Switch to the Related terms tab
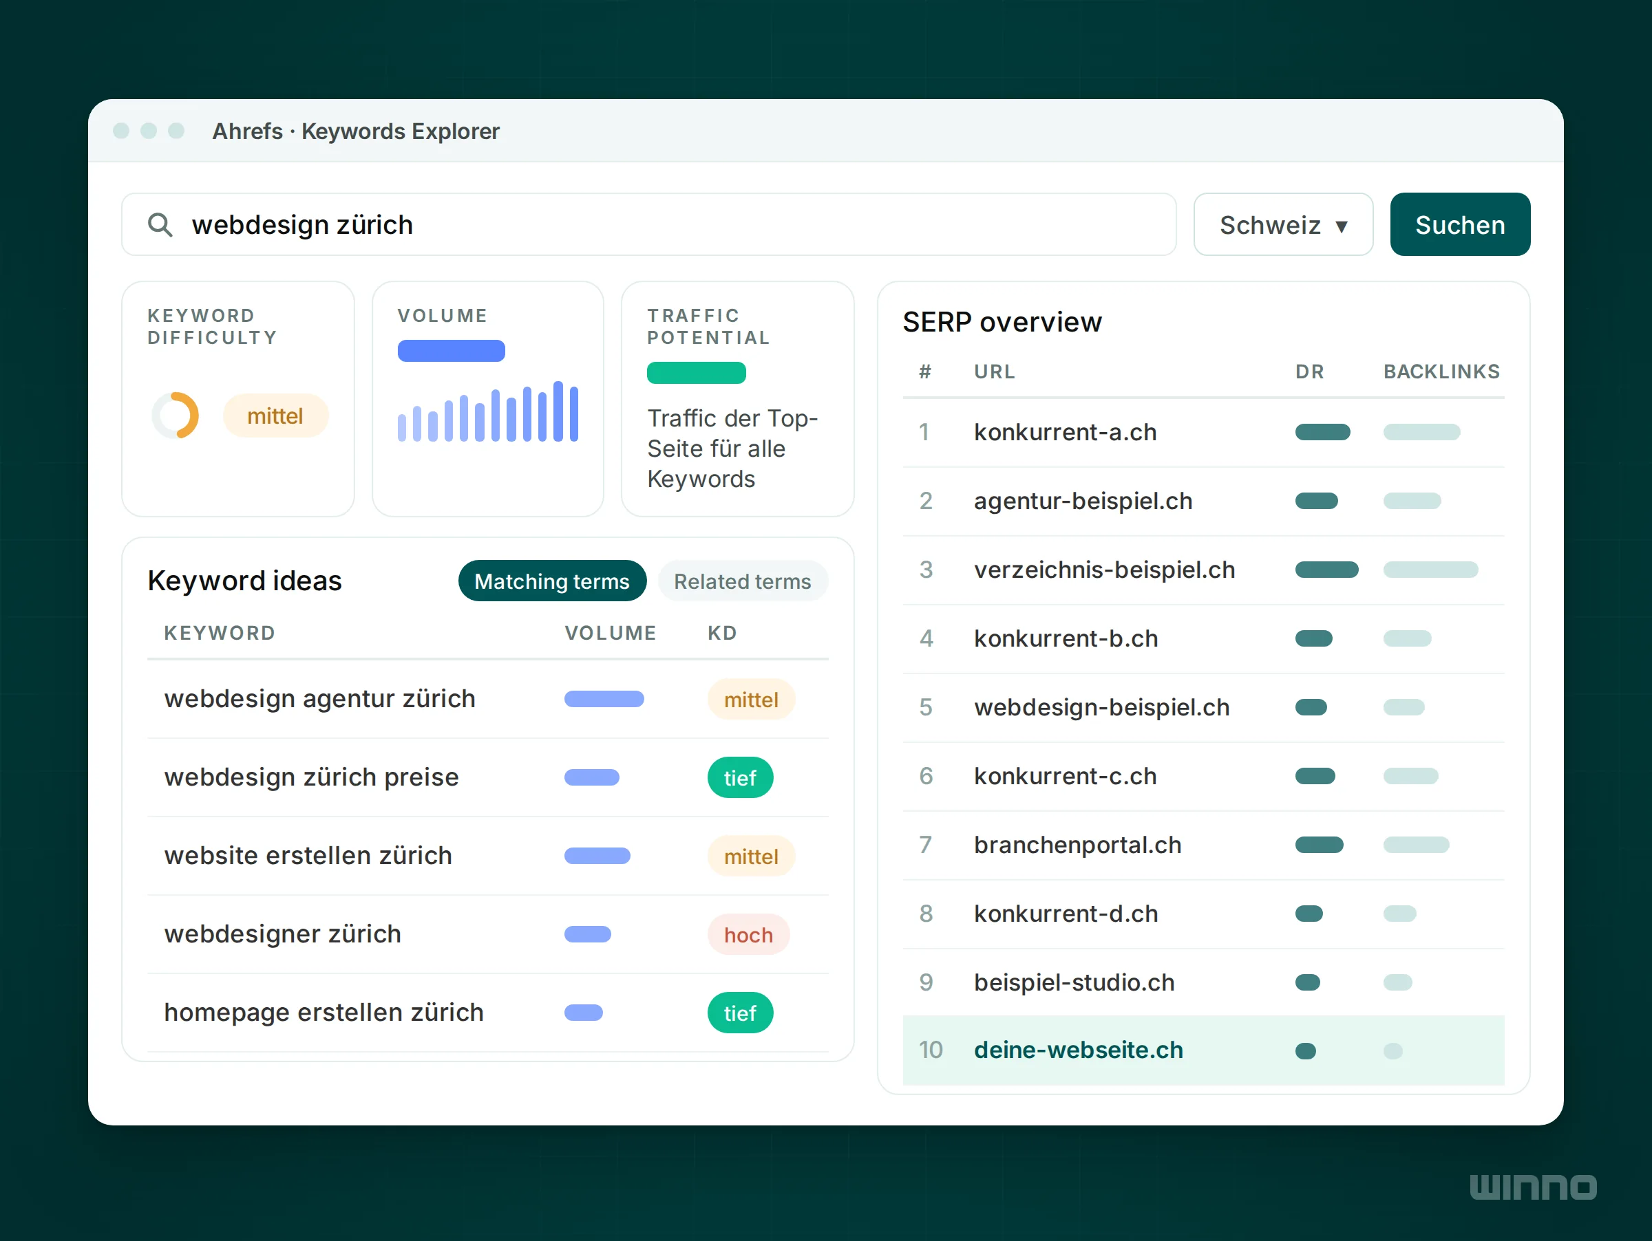The image size is (1652, 1241). (x=742, y=581)
